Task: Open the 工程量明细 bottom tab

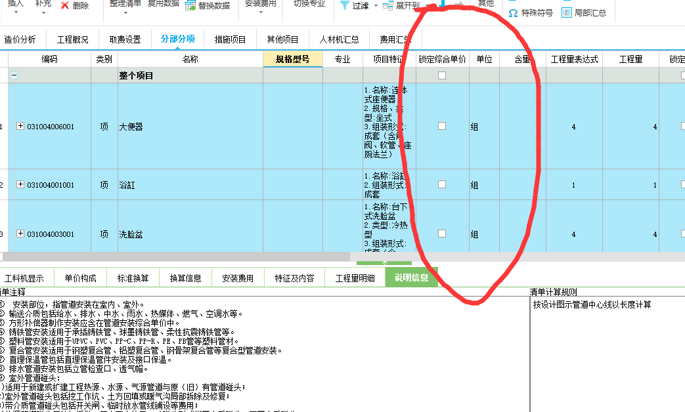Action: tap(355, 278)
